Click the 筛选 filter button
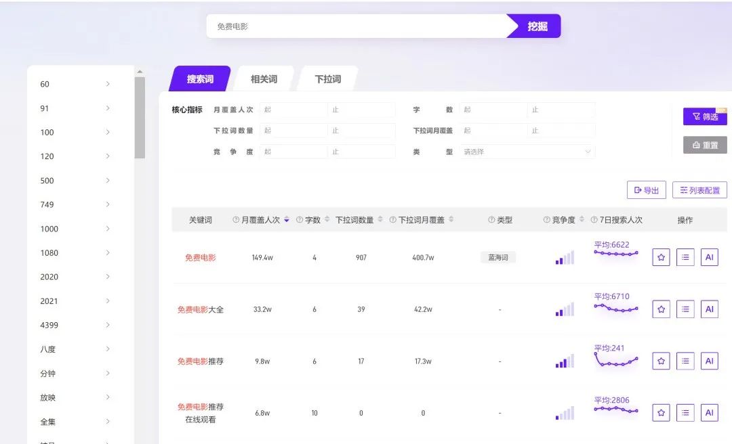Screen dimensions: 732x444 704,116
